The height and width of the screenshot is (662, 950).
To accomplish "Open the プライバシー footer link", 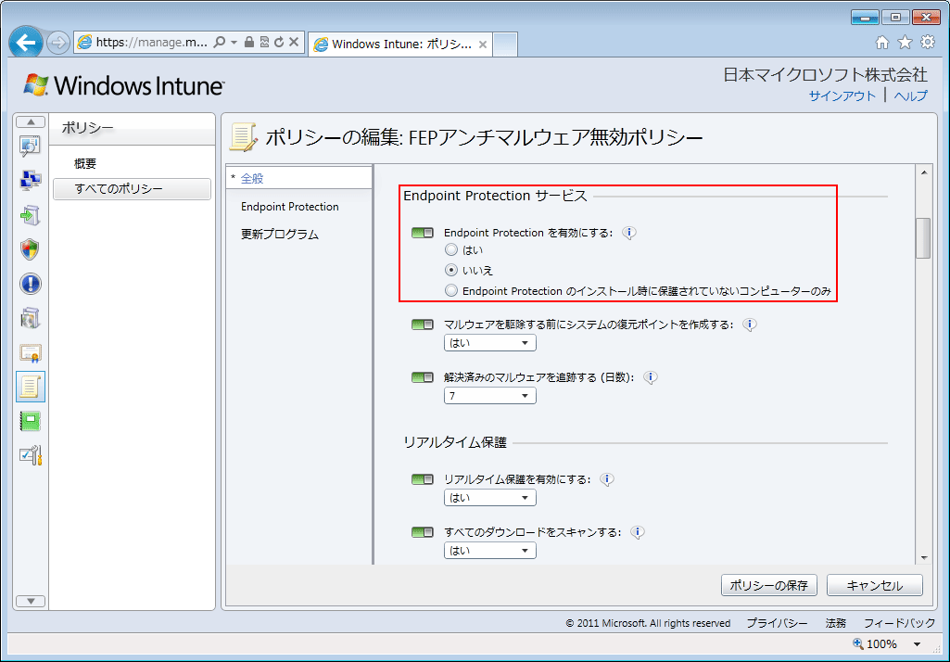I will click(777, 623).
